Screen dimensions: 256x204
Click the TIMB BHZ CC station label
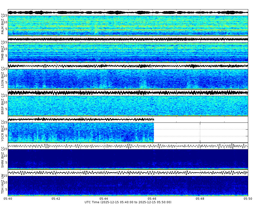[x=3, y=50]
